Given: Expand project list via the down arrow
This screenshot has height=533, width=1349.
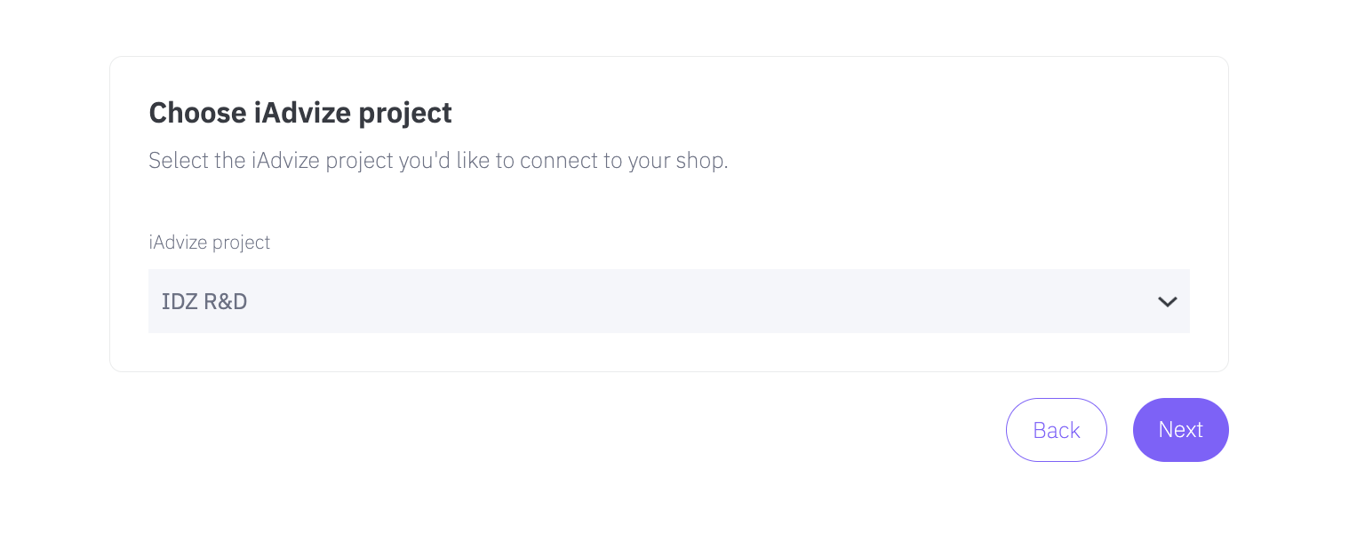Looking at the screenshot, I should point(1167,302).
